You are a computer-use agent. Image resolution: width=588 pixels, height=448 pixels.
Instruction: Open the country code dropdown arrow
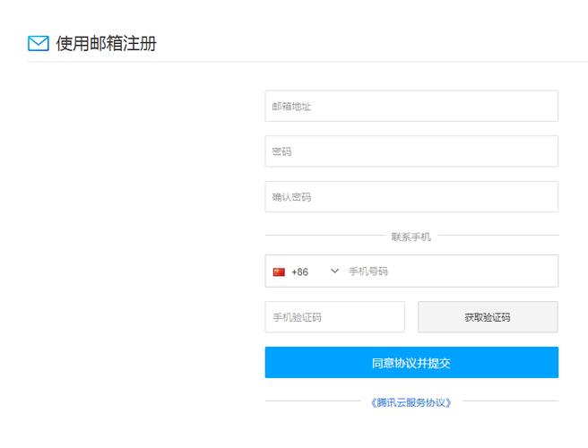(335, 271)
